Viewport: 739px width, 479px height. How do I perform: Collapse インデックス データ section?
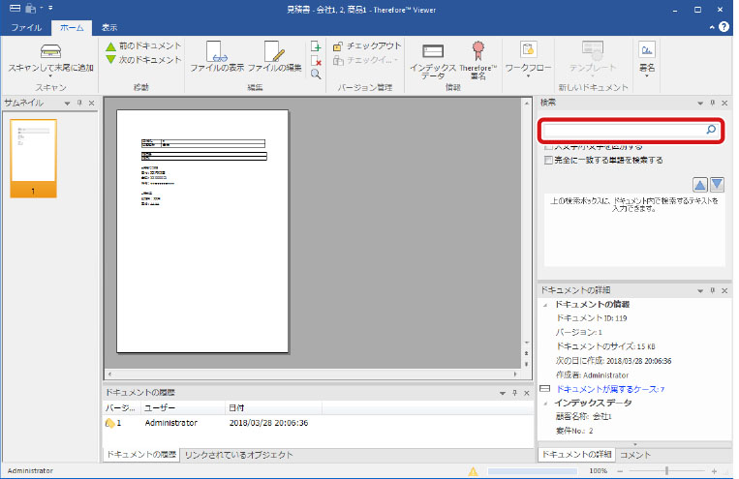[x=544, y=403]
